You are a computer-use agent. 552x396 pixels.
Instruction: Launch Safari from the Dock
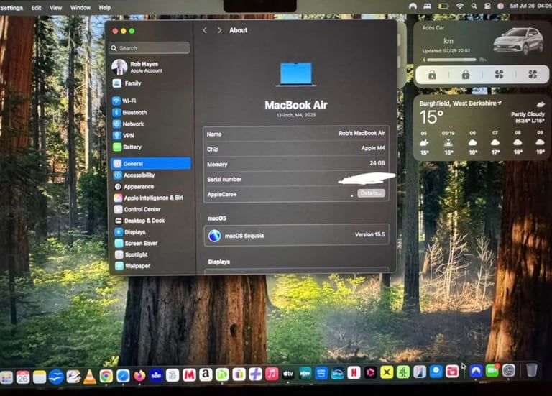click(123, 376)
